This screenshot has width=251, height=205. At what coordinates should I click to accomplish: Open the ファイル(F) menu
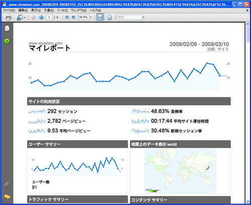(9, 11)
